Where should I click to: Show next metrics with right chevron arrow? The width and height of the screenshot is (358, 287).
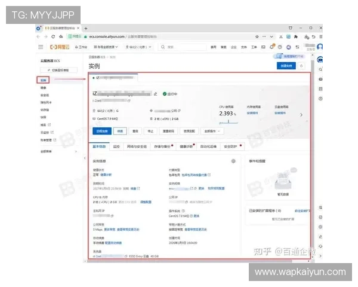tap(301, 115)
